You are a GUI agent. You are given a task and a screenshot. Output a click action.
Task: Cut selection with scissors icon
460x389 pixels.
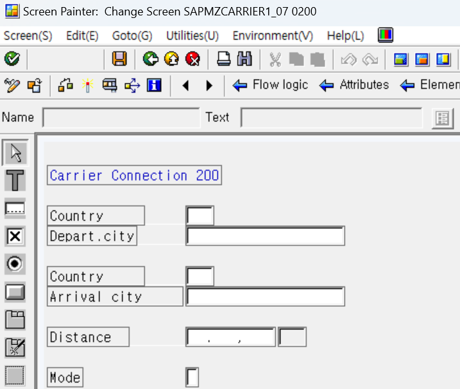coord(275,60)
